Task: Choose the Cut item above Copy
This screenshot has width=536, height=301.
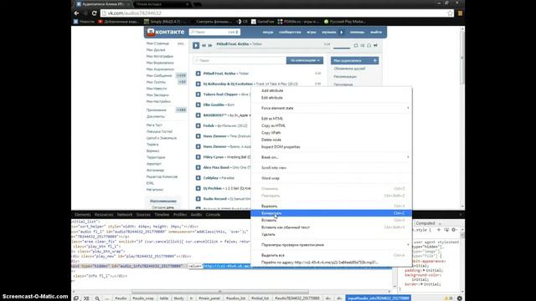Action: pos(331,207)
